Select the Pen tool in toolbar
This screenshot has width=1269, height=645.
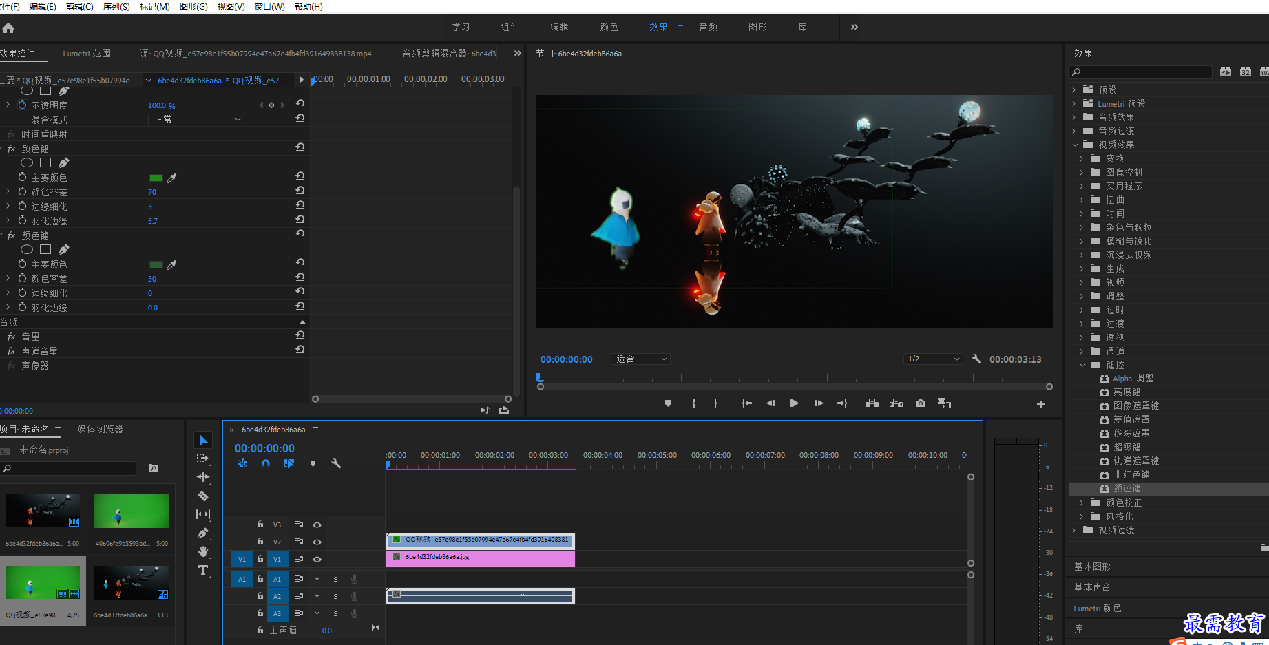coord(203,533)
